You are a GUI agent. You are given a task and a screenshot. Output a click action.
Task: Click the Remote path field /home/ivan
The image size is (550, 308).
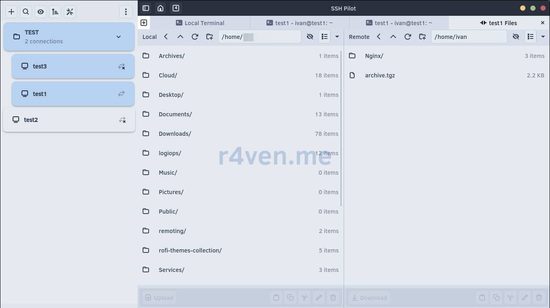click(x=468, y=37)
